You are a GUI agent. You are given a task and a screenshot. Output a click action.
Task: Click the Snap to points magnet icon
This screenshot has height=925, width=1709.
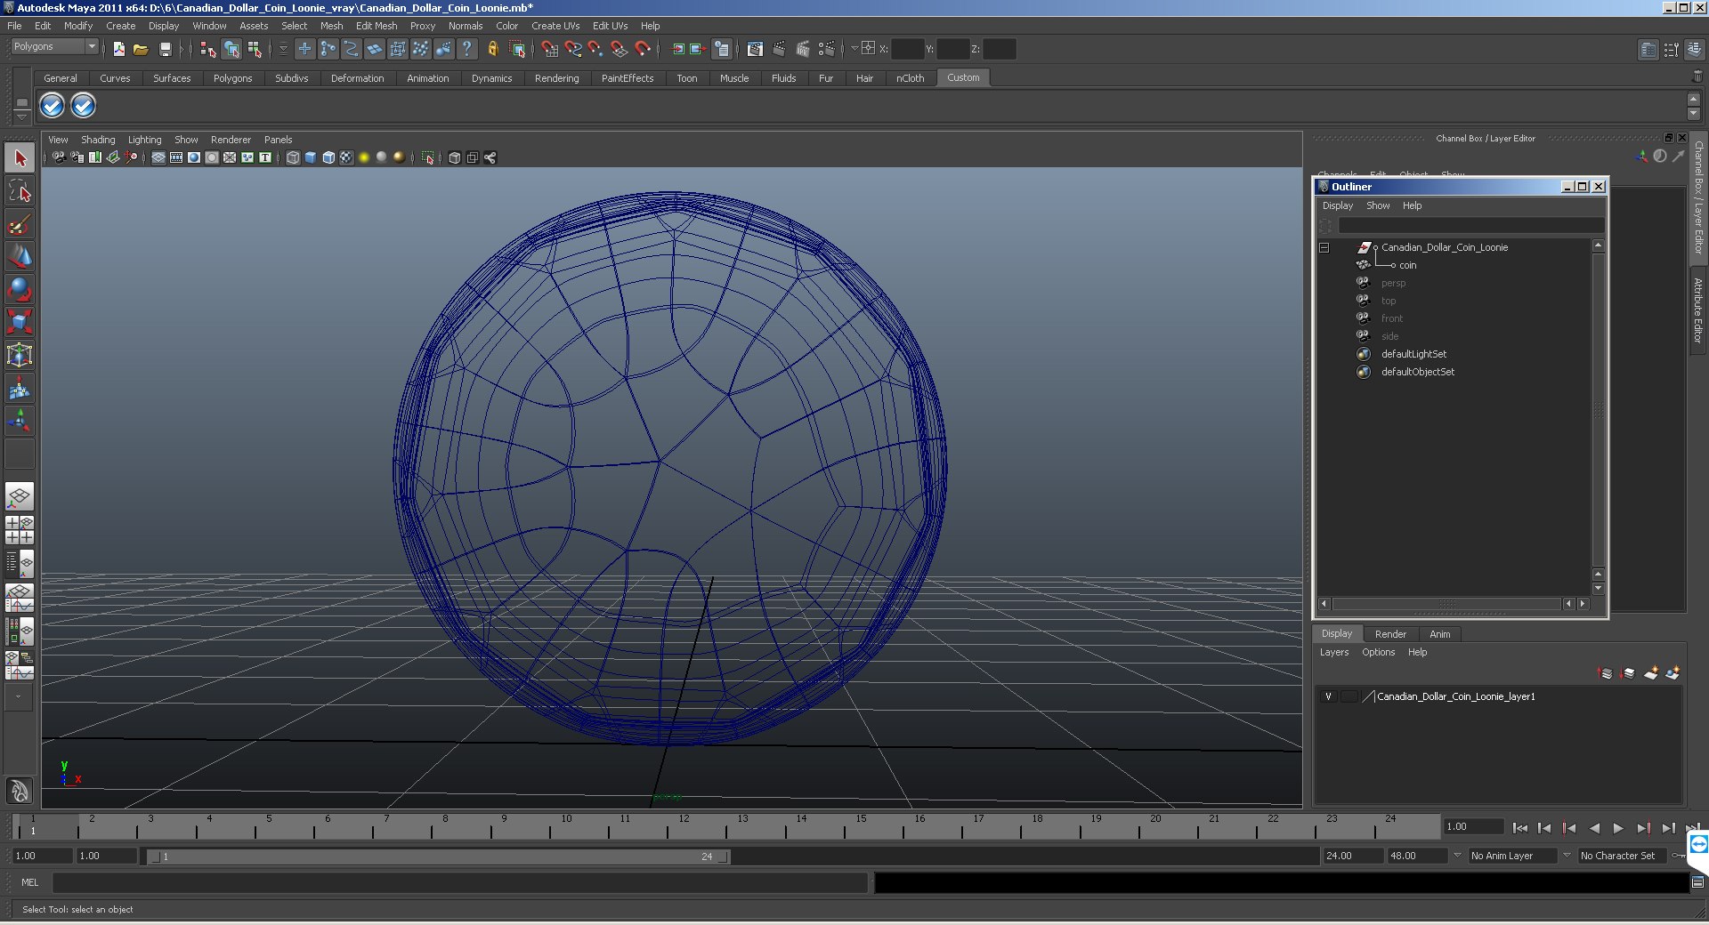click(596, 50)
